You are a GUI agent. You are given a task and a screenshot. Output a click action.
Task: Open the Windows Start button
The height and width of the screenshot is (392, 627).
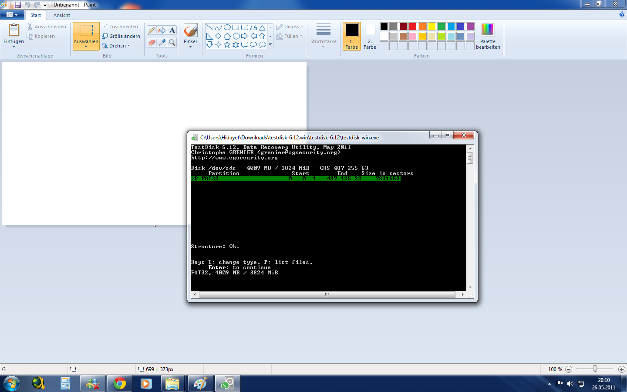[11, 384]
